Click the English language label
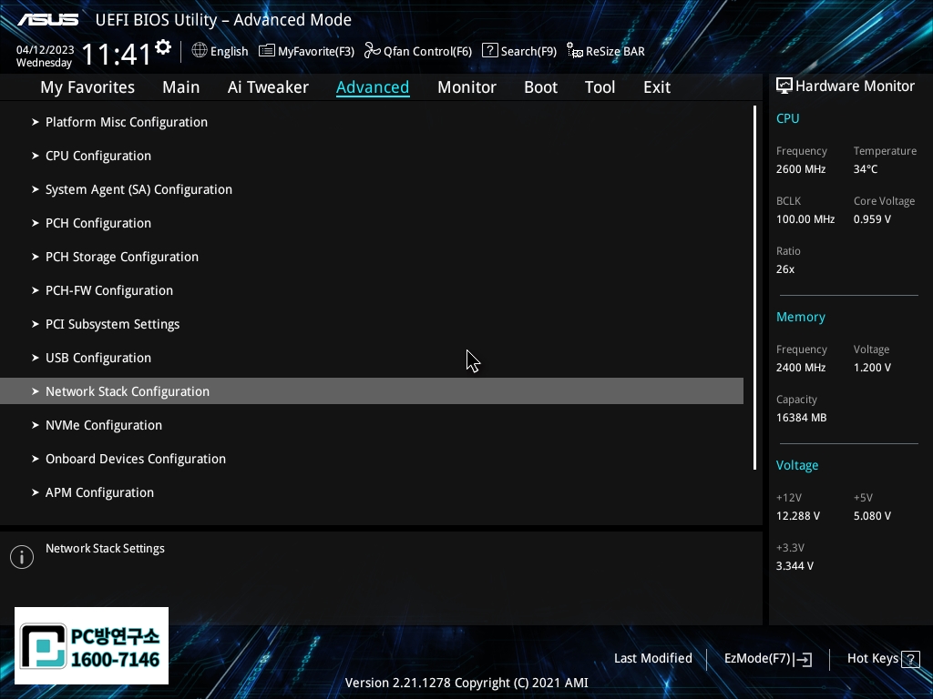This screenshot has height=699, width=933. click(x=229, y=52)
